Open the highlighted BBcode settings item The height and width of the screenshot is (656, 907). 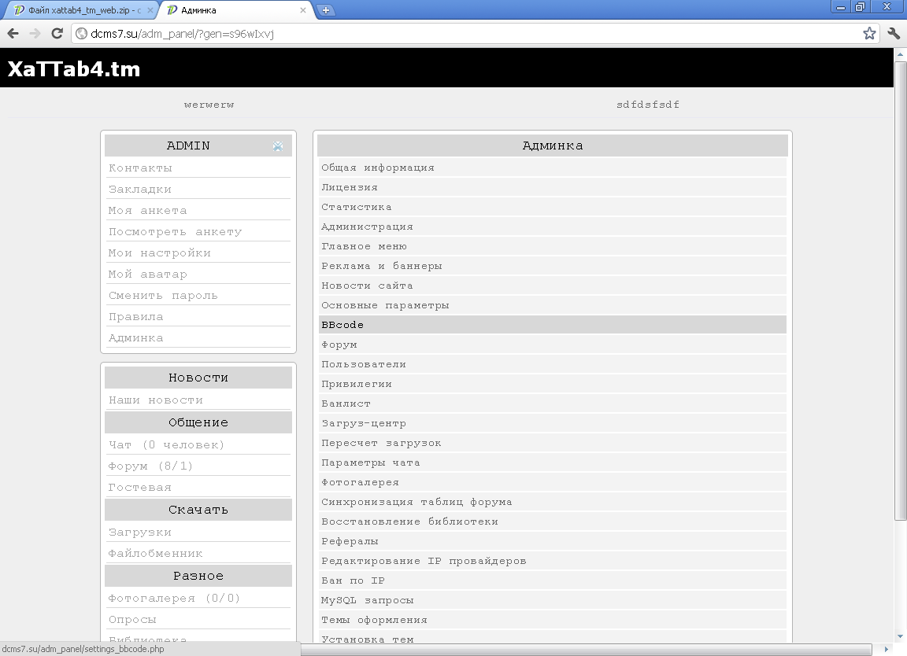553,325
